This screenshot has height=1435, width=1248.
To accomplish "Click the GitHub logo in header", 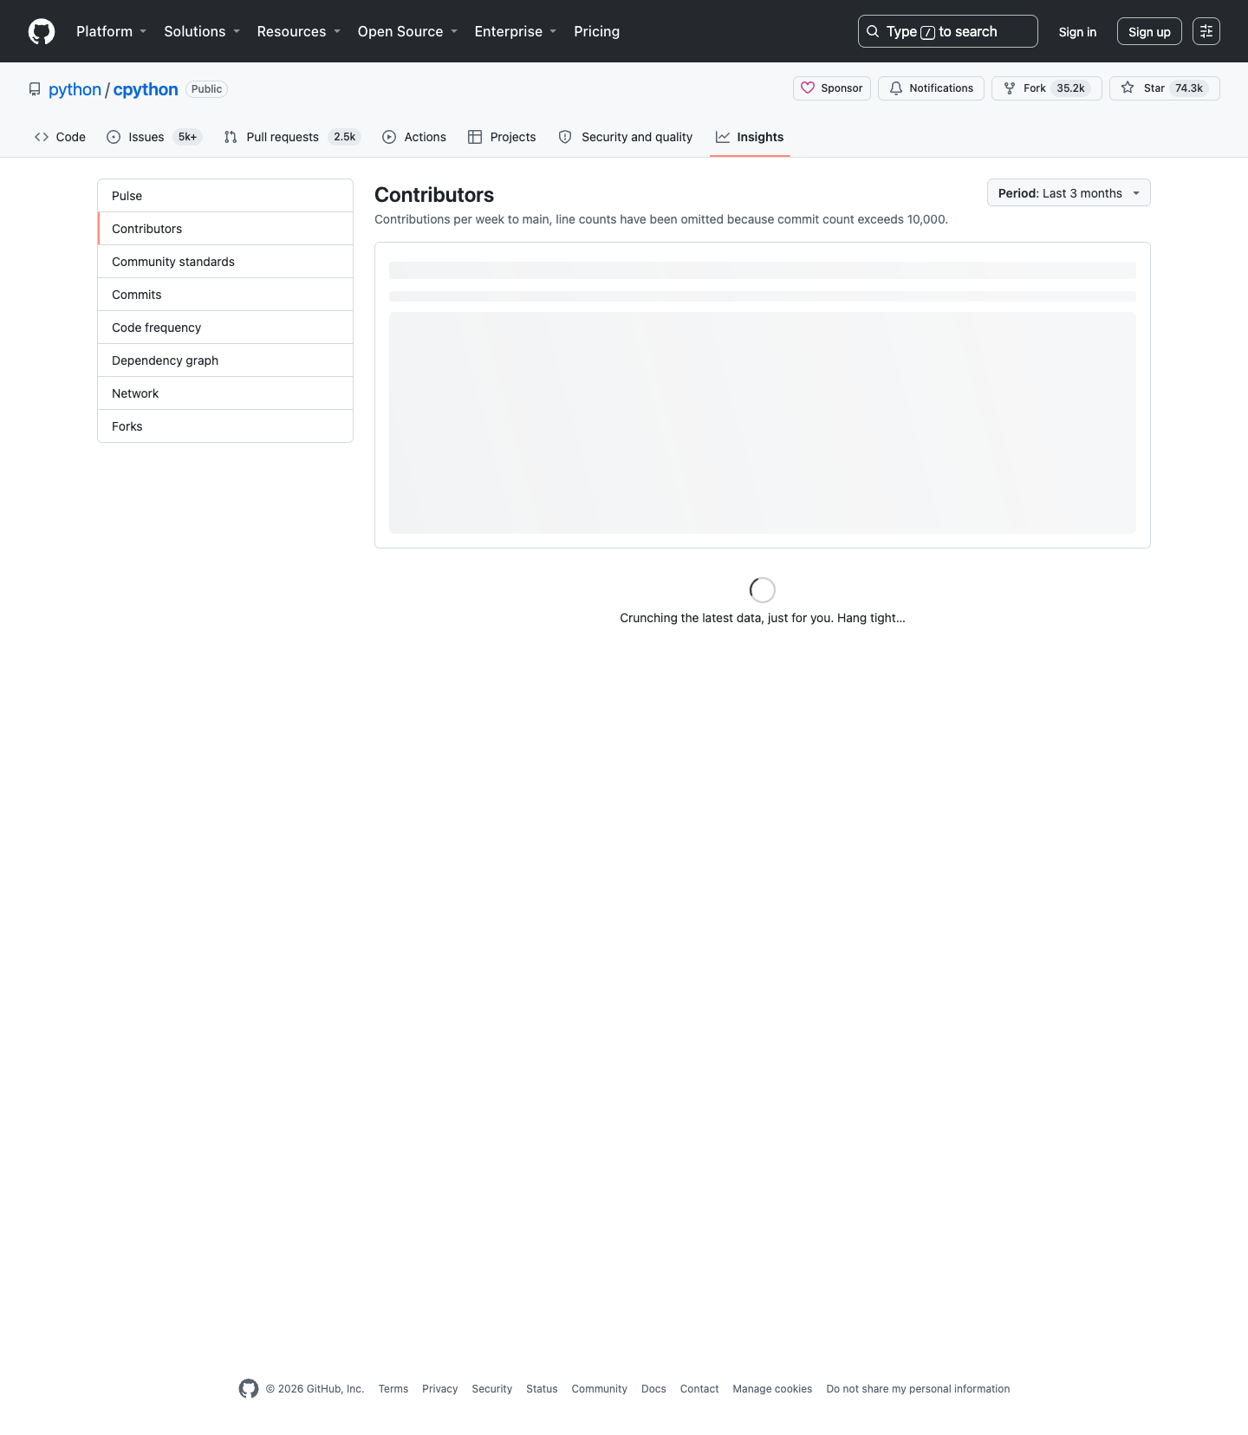I will [x=42, y=31].
